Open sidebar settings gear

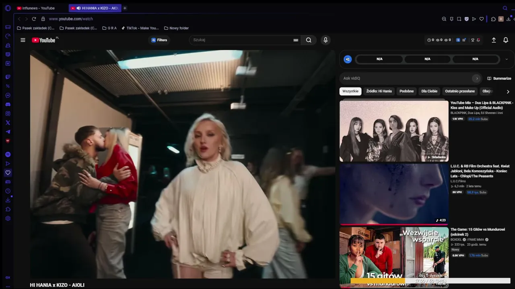coord(8,218)
